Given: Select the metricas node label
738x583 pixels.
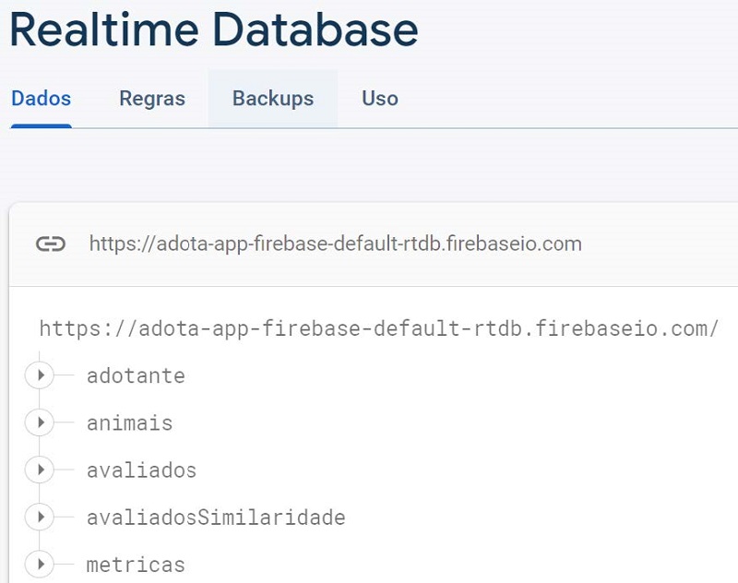Looking at the screenshot, I should (136, 565).
